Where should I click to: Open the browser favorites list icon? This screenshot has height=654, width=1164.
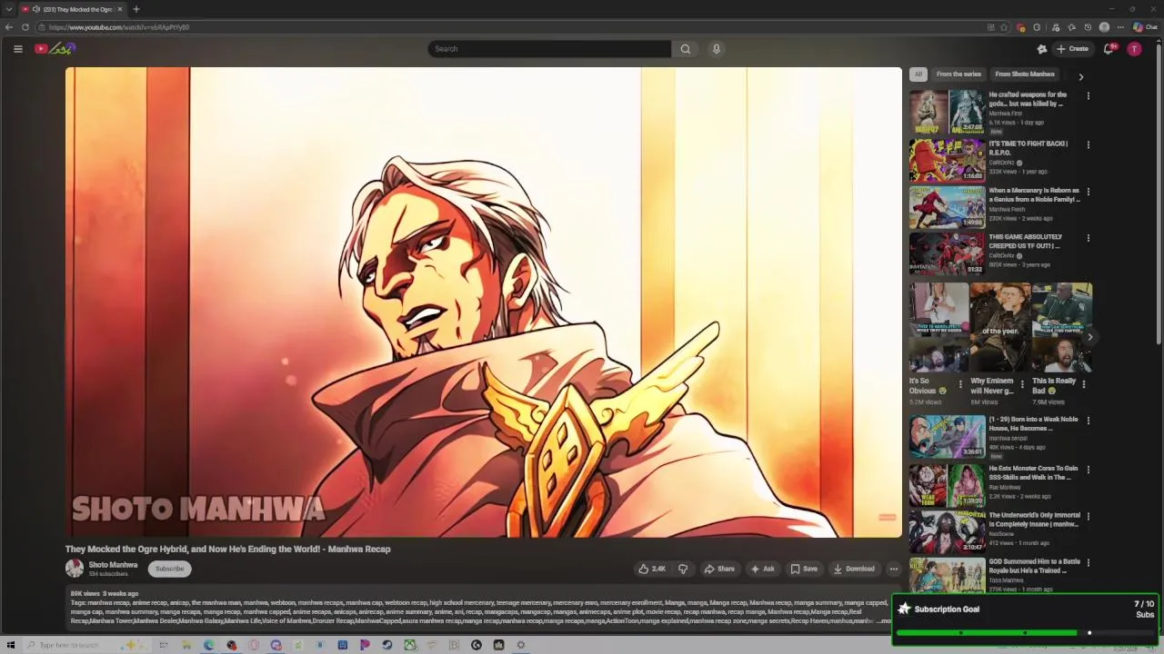pyautogui.click(x=1071, y=27)
